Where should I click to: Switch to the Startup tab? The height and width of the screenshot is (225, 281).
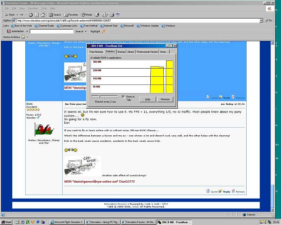coord(121,52)
